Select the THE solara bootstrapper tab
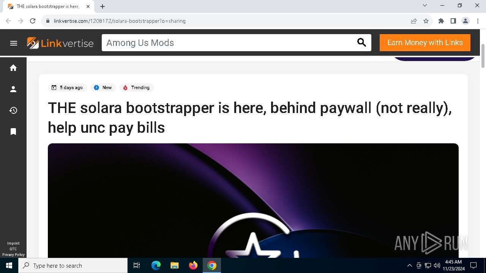This screenshot has width=486, height=273. coord(48,6)
